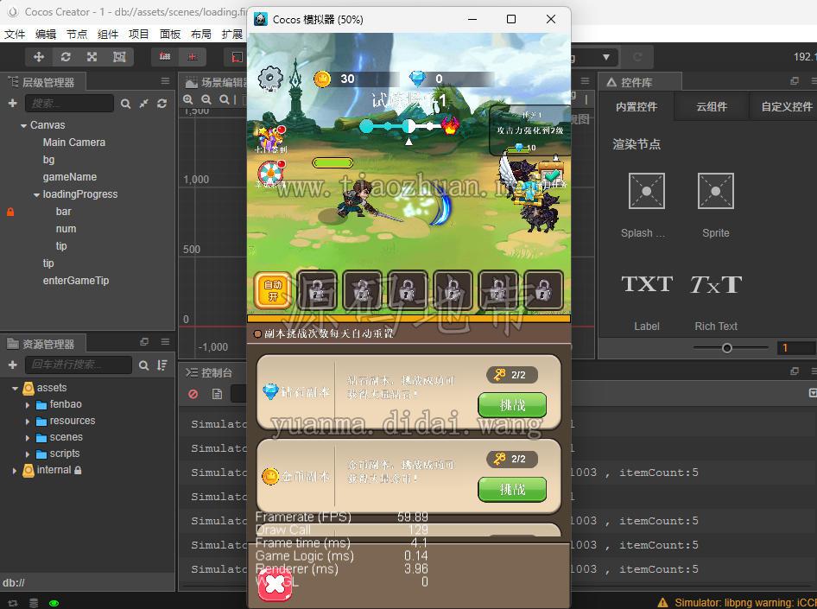Switch to 云组件 tab
The height and width of the screenshot is (609, 817).
click(x=712, y=107)
